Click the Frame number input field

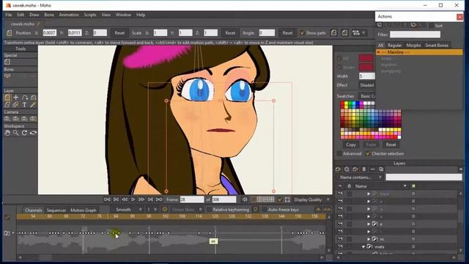(192, 199)
